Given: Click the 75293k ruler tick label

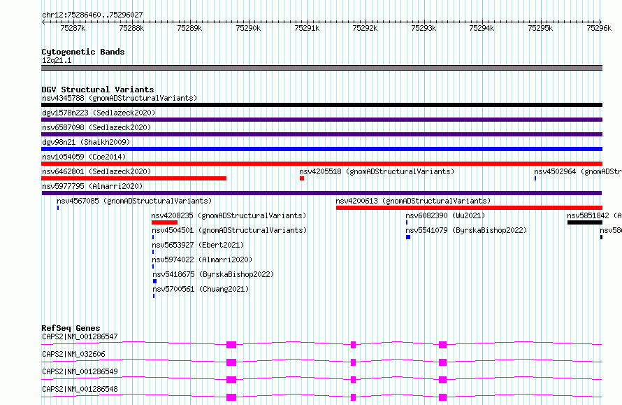Looking at the screenshot, I should click(424, 28).
